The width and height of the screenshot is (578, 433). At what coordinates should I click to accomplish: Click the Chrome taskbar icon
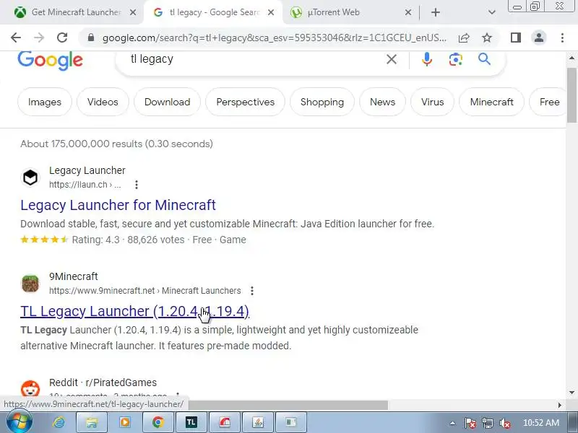click(x=158, y=422)
